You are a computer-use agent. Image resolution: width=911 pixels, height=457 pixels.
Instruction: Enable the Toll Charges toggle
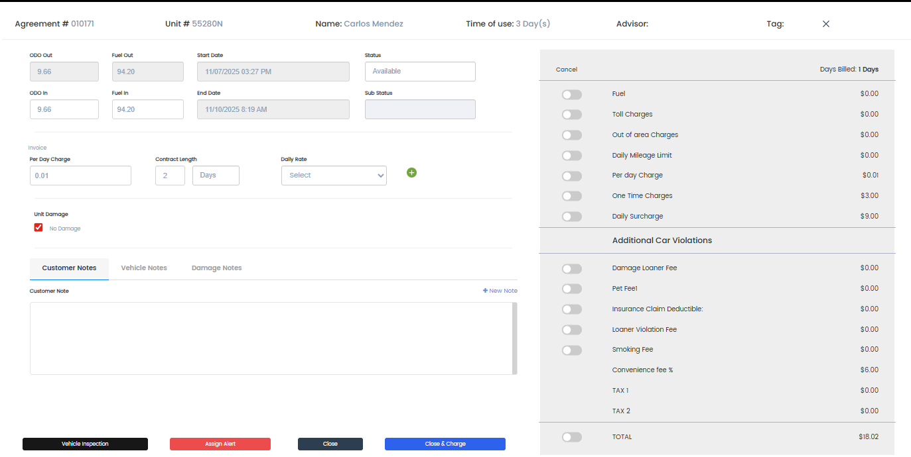[571, 115]
